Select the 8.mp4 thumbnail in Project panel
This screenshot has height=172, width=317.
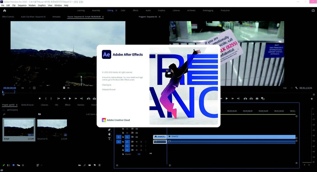(19, 128)
